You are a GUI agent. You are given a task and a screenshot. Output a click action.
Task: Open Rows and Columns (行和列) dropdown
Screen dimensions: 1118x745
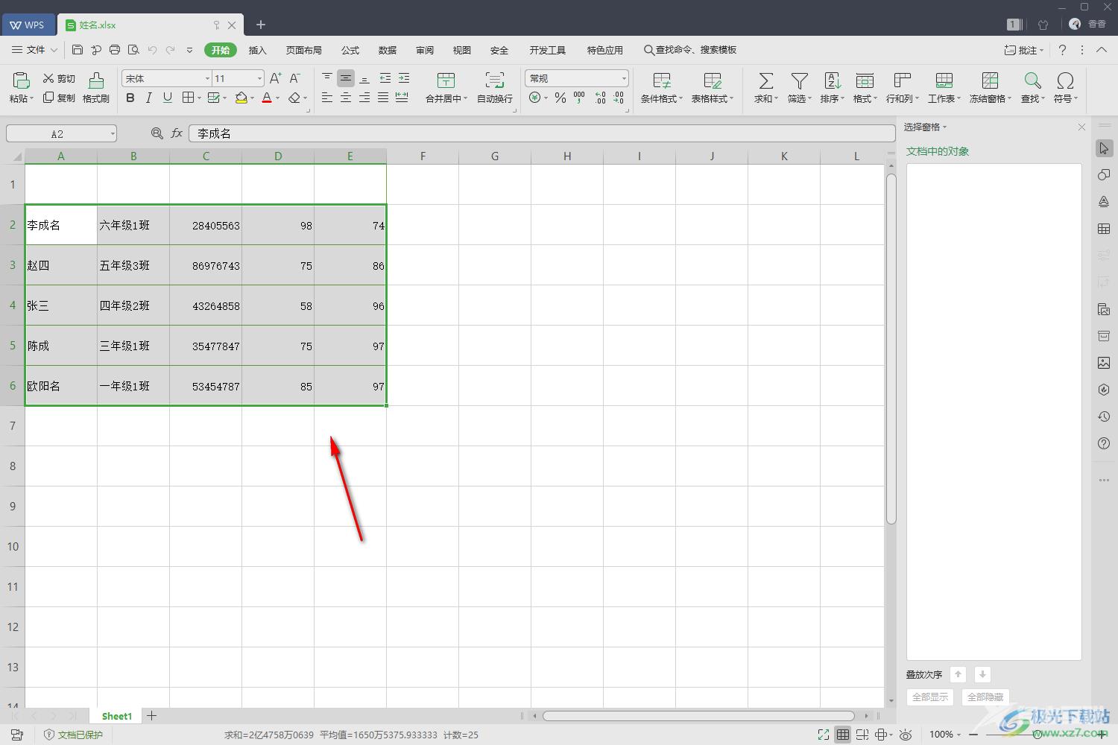[903, 98]
